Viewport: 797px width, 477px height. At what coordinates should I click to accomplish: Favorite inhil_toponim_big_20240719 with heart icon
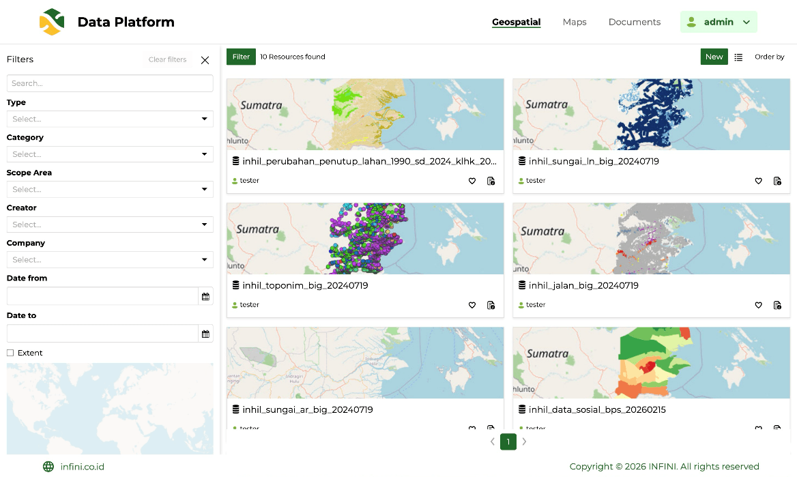[x=472, y=305]
